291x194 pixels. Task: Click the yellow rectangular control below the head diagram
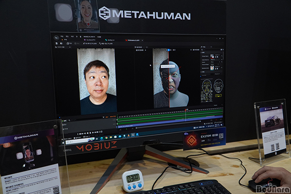pyautogui.click(x=218, y=96)
